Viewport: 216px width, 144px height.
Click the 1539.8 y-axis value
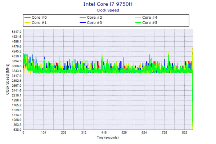coord(17,110)
